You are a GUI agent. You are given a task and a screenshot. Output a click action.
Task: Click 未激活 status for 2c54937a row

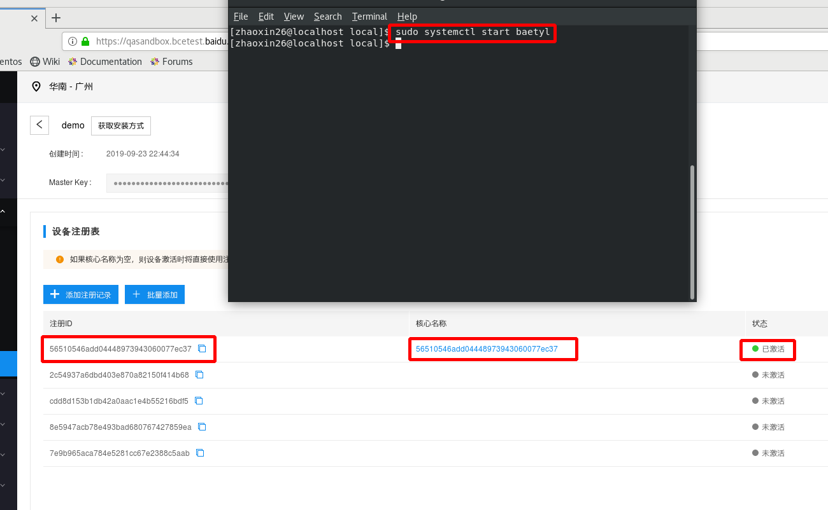point(768,375)
